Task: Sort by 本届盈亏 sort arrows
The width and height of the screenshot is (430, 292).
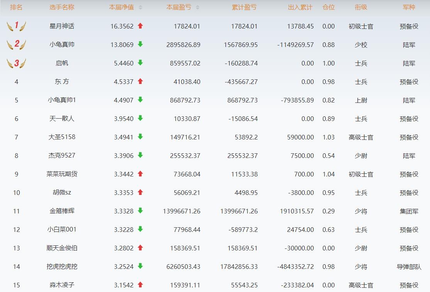Action: tap(198, 7)
